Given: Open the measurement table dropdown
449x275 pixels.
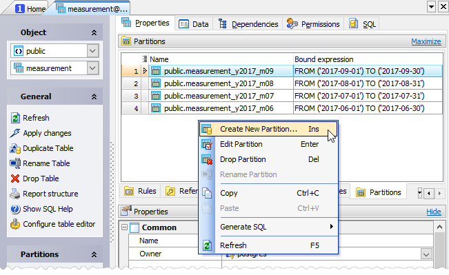Looking at the screenshot, I should (92, 68).
